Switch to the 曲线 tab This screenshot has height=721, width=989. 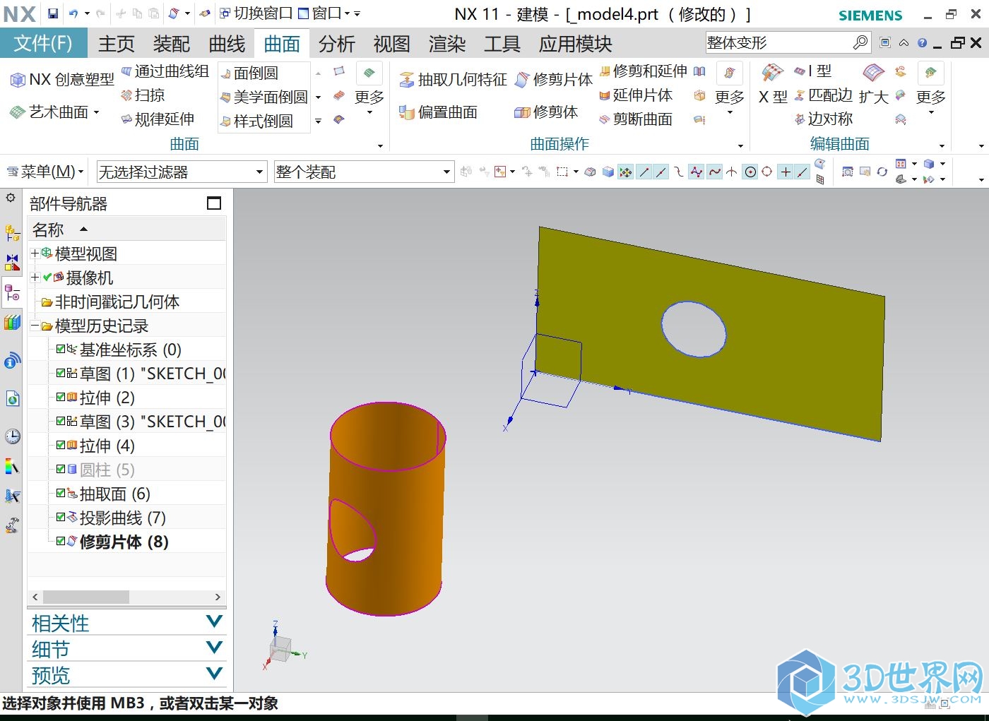point(227,44)
